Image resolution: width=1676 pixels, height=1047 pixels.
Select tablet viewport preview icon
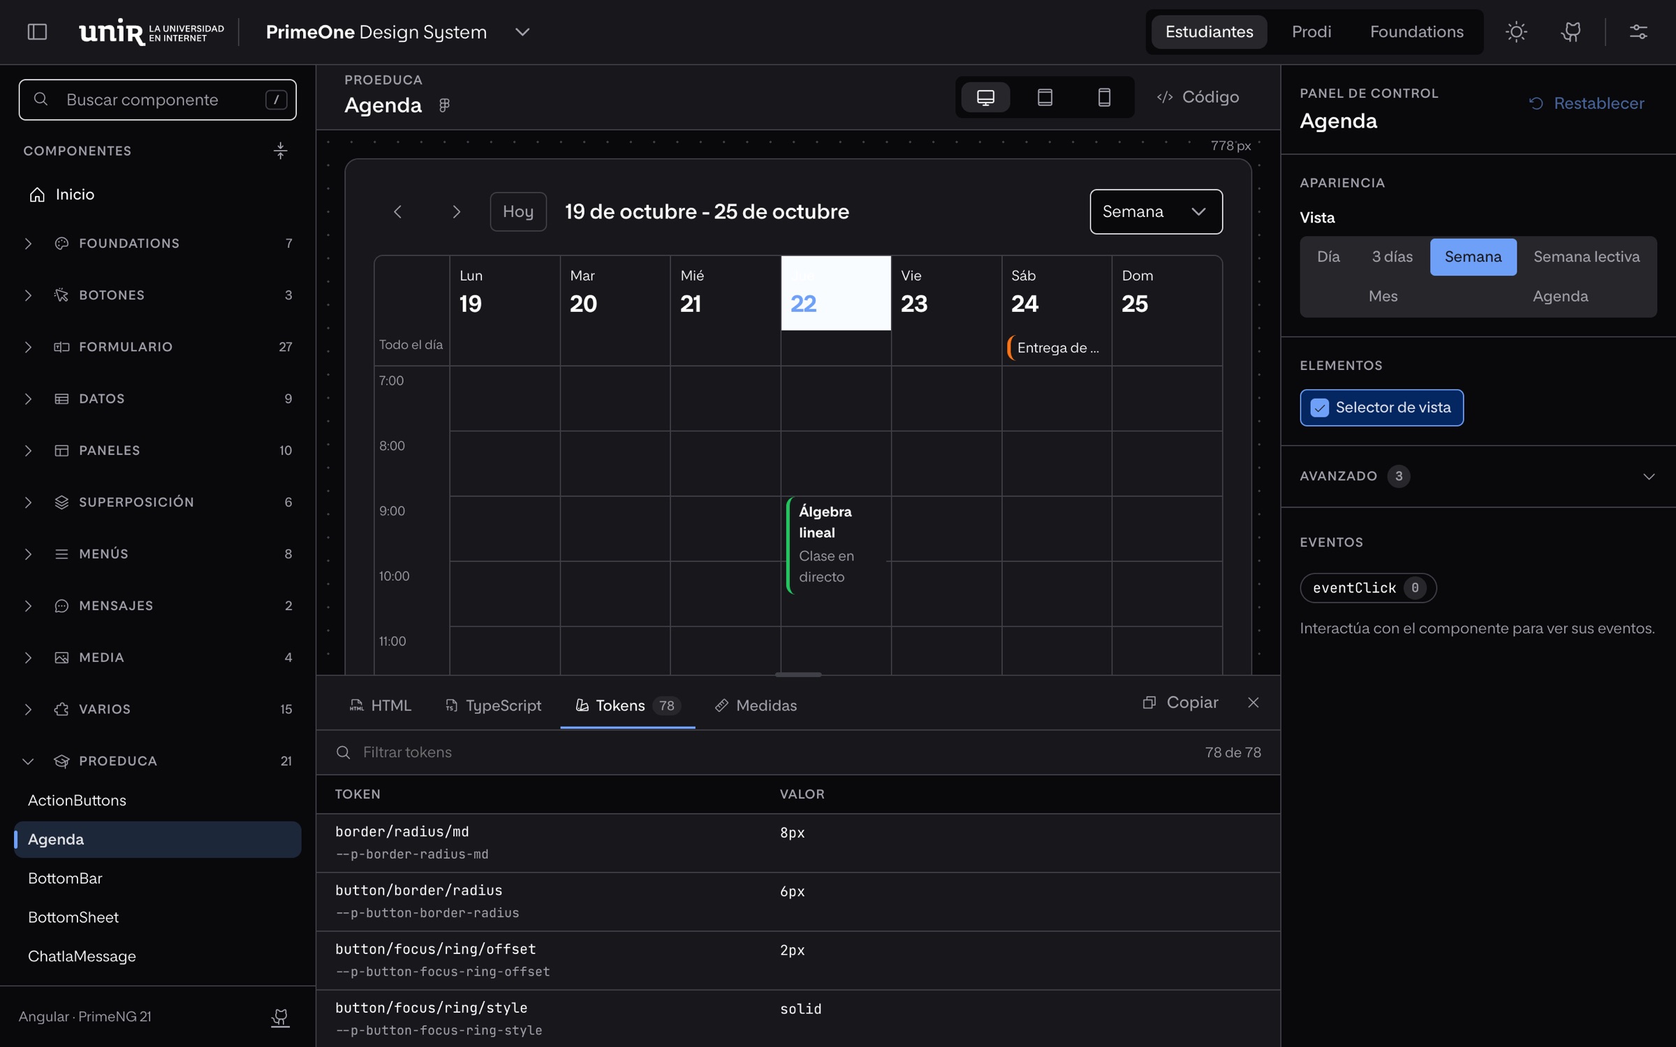(1045, 97)
